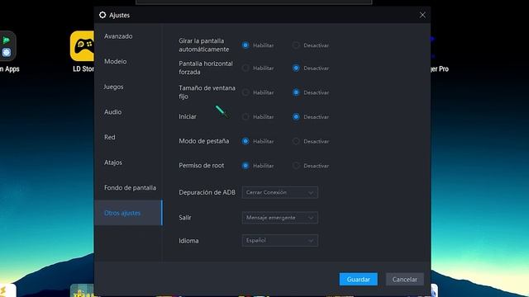Disable Tamaño de ventana fijo
Viewport: 529px width, 297px height.
(296, 92)
